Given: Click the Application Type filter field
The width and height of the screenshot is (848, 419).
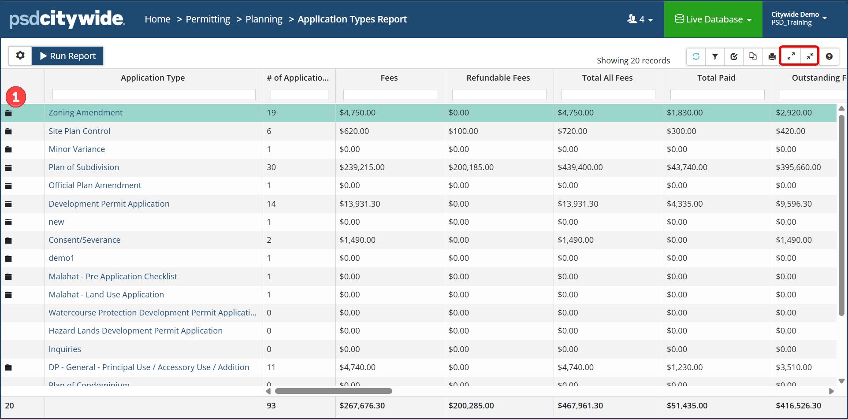Looking at the screenshot, I should [154, 94].
